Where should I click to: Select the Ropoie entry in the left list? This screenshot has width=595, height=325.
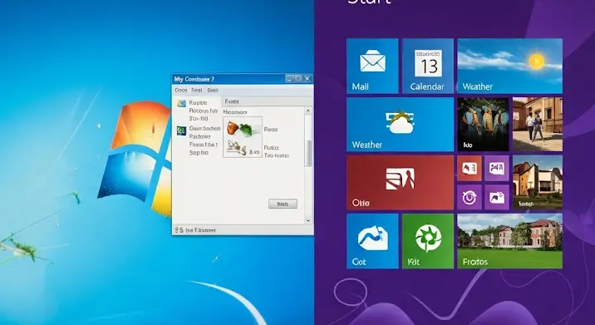pos(198,103)
